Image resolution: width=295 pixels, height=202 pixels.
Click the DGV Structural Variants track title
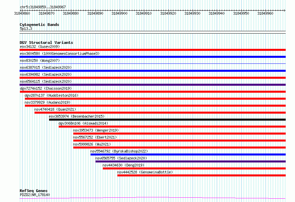tap(46, 43)
